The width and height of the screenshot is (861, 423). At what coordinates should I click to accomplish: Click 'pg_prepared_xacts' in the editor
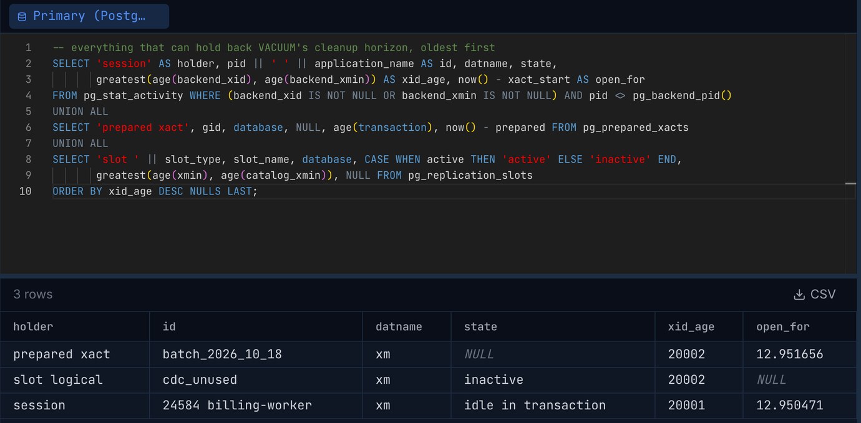coord(636,127)
